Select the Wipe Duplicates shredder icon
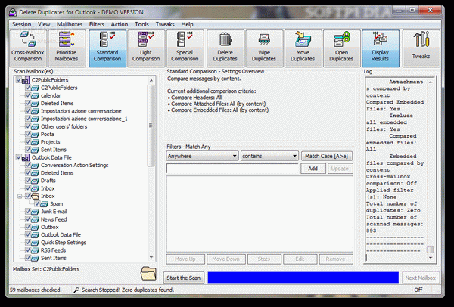Screen dimensions: 454x307 [x=264, y=48]
